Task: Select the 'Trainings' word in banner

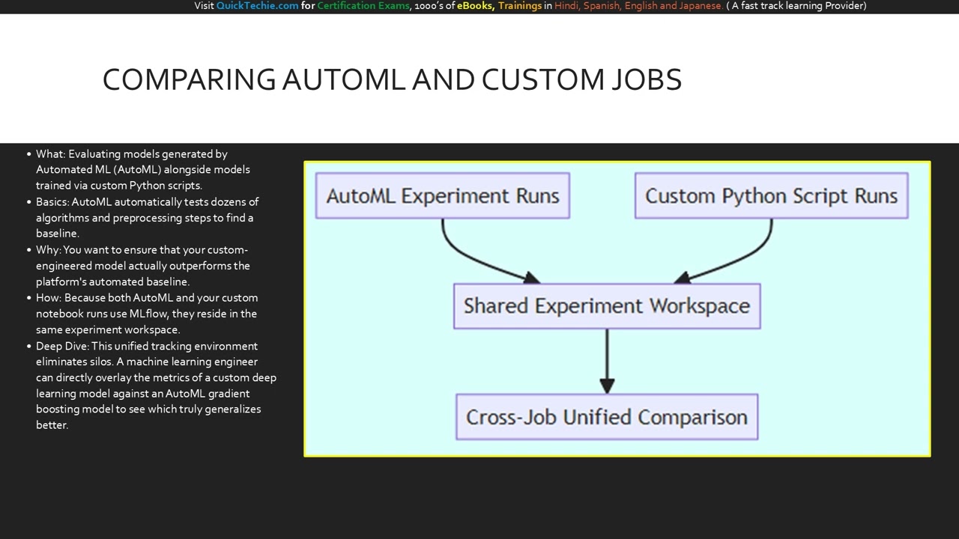Action: click(x=519, y=6)
